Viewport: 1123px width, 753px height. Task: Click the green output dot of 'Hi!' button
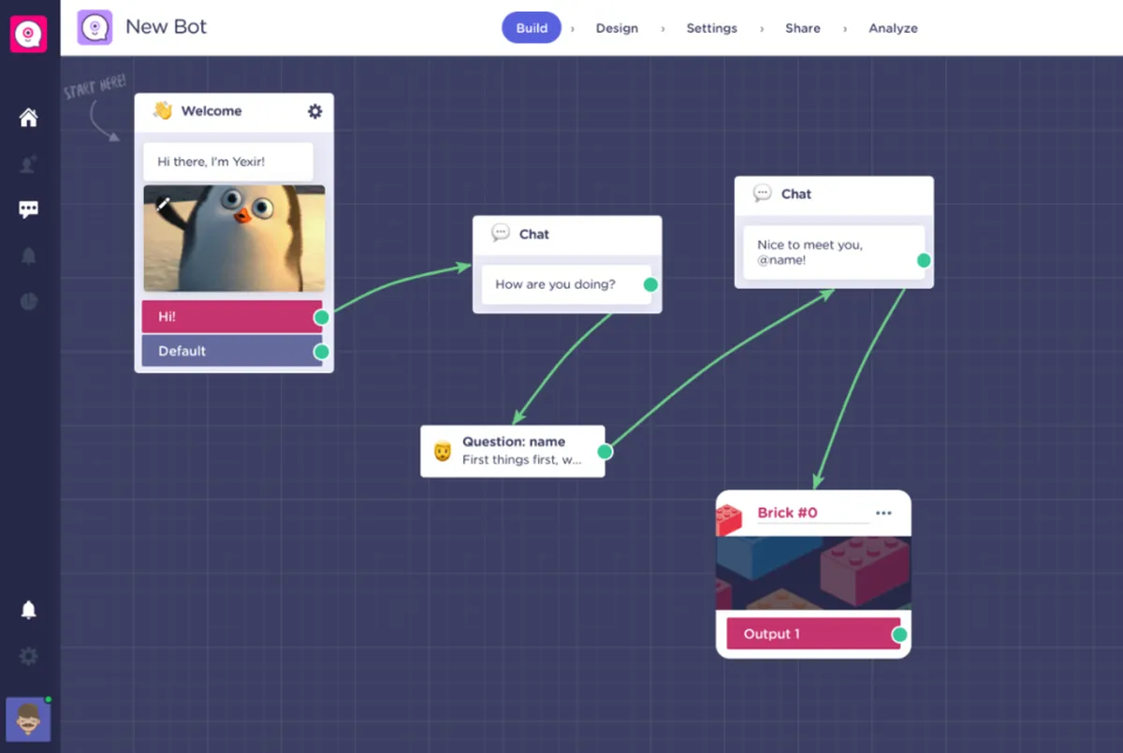click(322, 317)
